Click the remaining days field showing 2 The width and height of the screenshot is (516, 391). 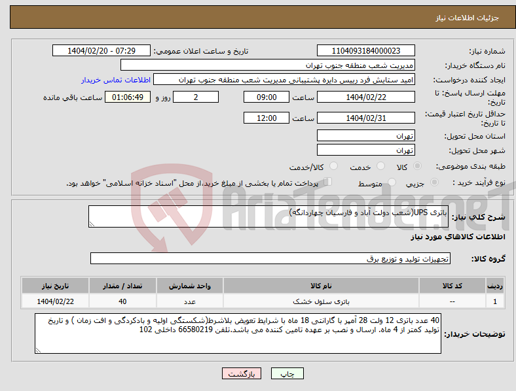[x=196, y=97]
